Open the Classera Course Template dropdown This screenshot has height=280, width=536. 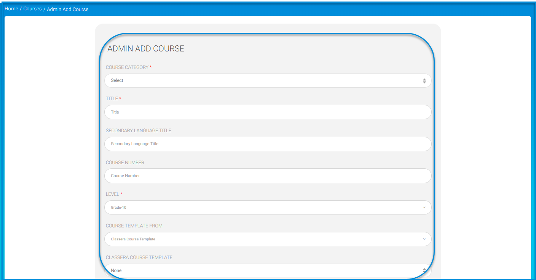coord(268,270)
